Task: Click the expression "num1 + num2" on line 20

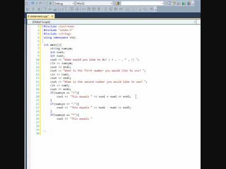Action: click(x=108, y=97)
